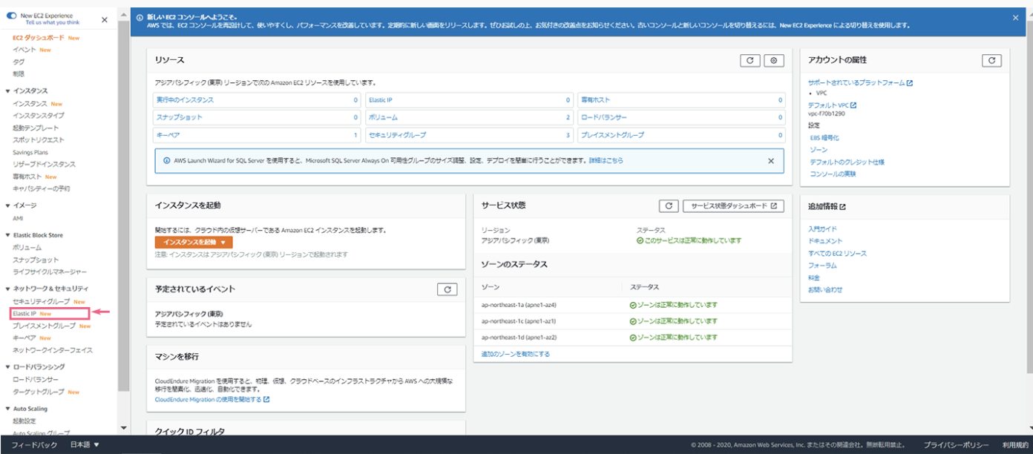Click ボリューム resource tile
Screen dimensions: 1033x454
pos(468,117)
